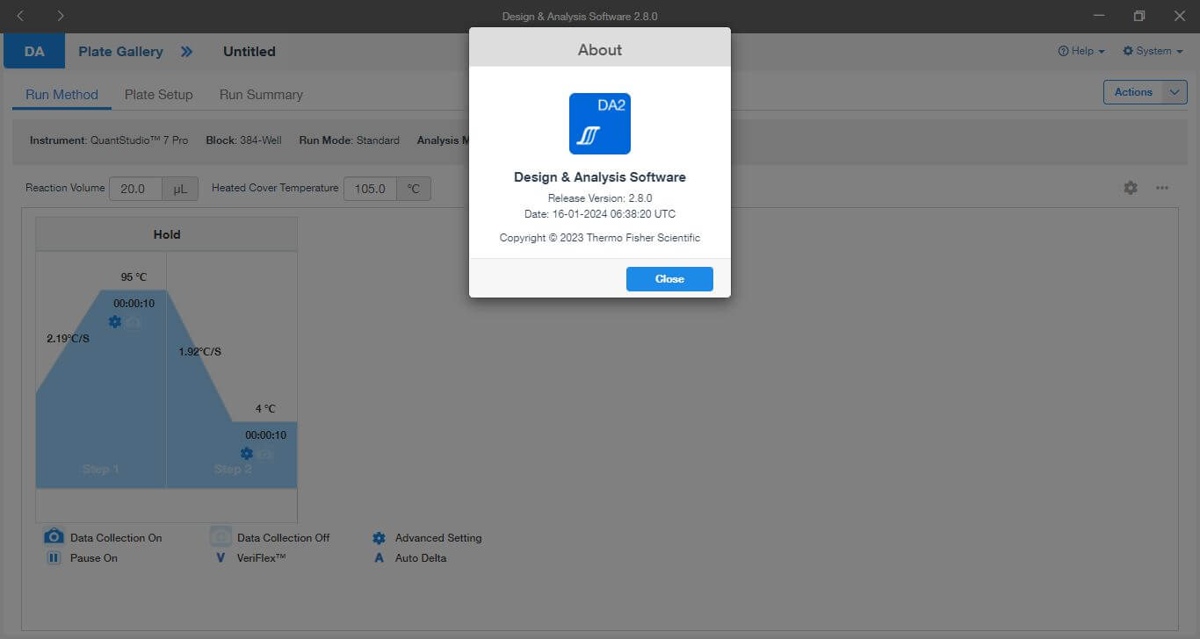Image resolution: width=1200 pixels, height=639 pixels.
Task: Close the About dialog
Action: coord(669,279)
